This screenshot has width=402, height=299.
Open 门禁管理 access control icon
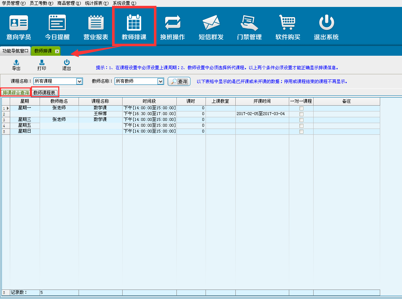tap(249, 23)
